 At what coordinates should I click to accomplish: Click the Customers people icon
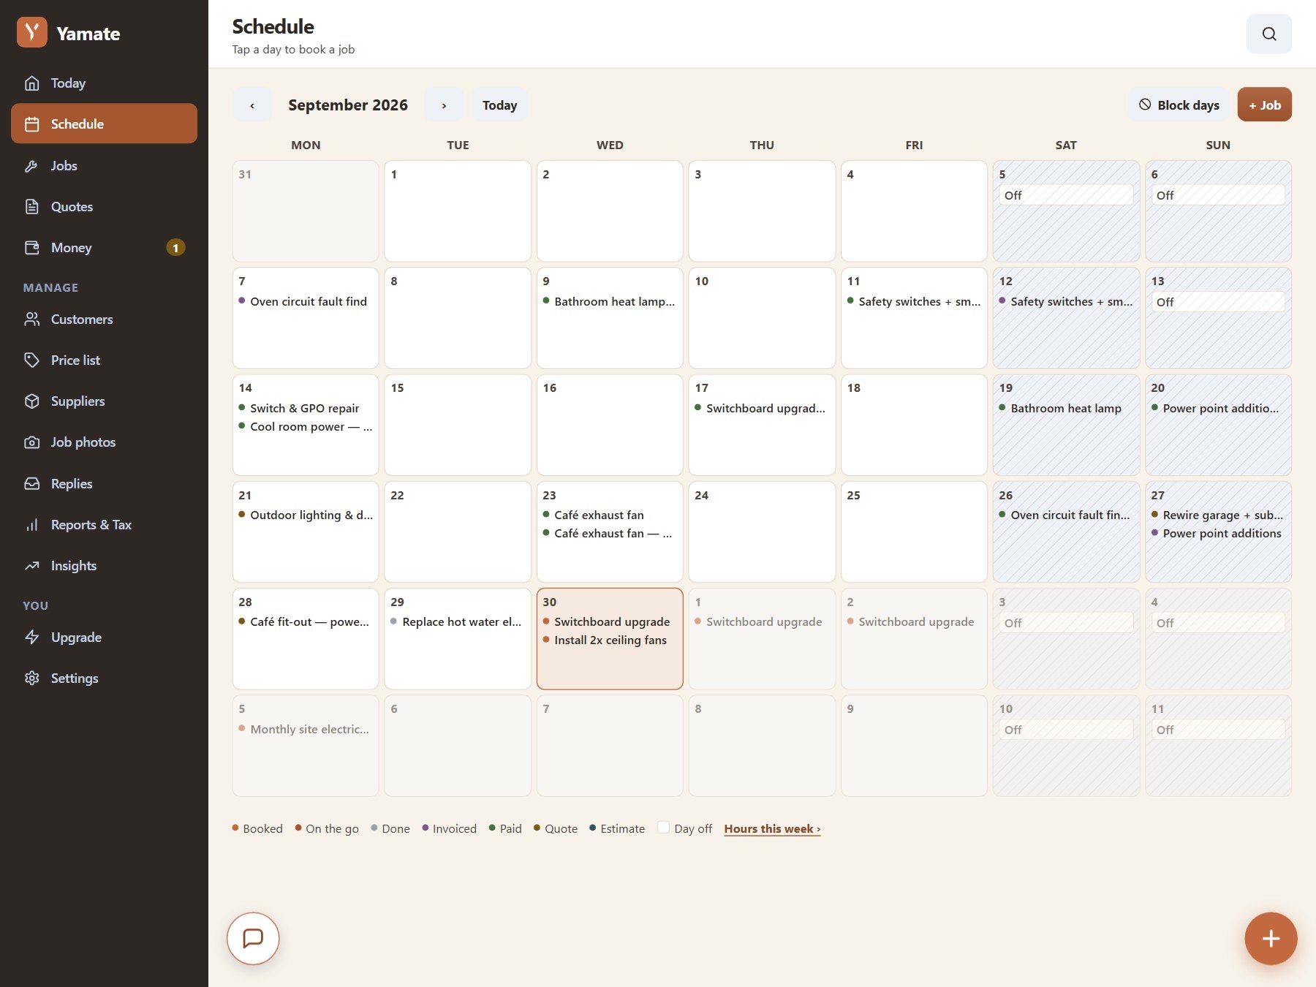tap(32, 319)
